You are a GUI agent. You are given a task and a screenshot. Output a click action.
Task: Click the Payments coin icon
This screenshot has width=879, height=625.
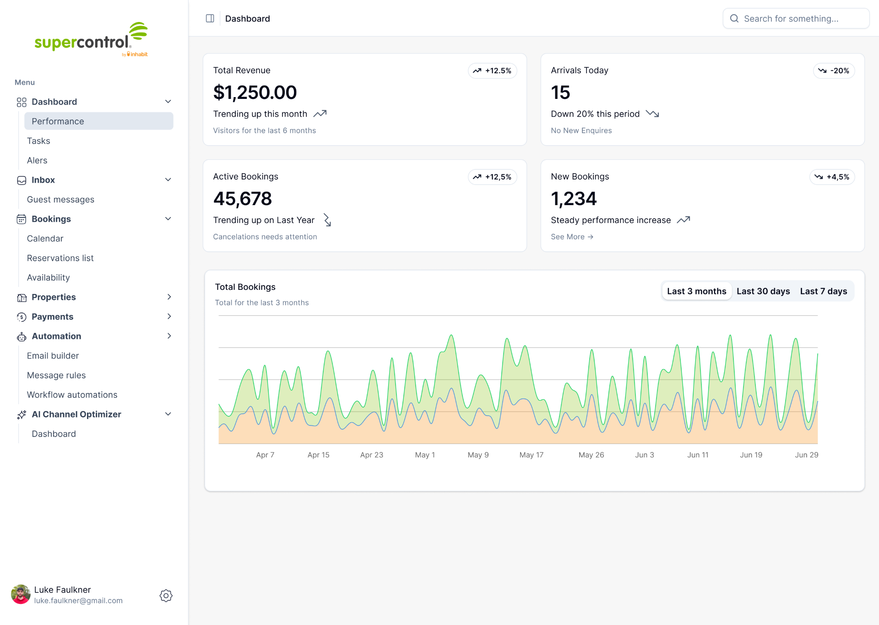[22, 317]
